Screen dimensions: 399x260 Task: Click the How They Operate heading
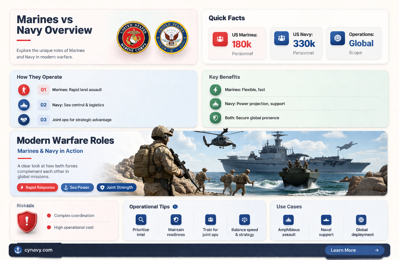point(39,77)
